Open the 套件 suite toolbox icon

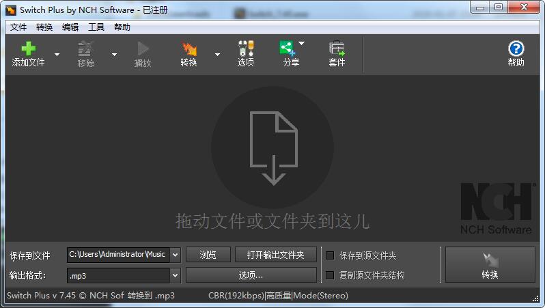(x=337, y=49)
